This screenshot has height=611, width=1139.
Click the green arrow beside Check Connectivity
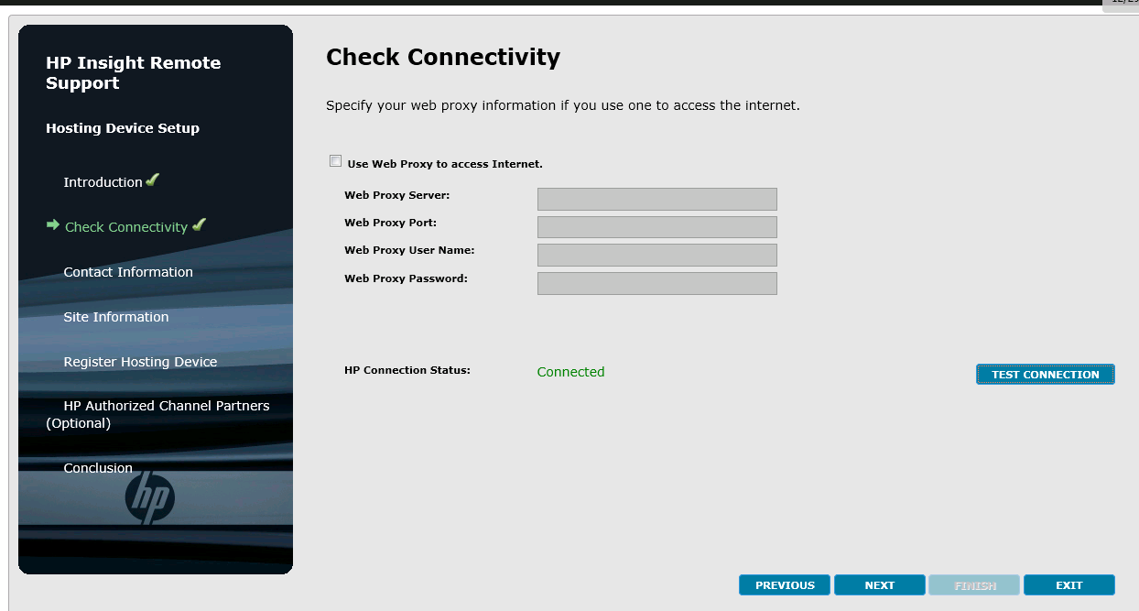(x=53, y=225)
